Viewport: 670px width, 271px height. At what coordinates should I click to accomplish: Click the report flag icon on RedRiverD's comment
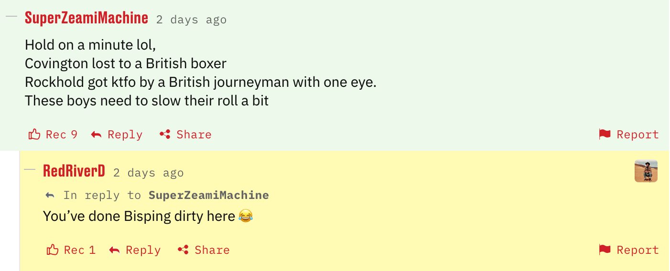pyautogui.click(x=605, y=250)
